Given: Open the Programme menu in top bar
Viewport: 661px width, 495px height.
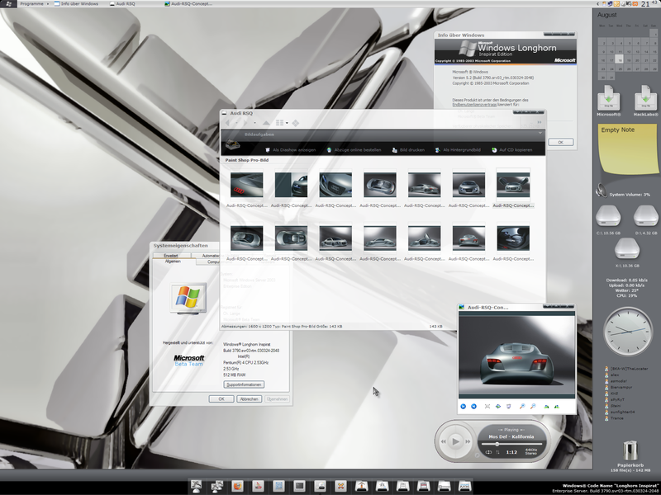Looking at the screenshot, I should click(x=32, y=4).
